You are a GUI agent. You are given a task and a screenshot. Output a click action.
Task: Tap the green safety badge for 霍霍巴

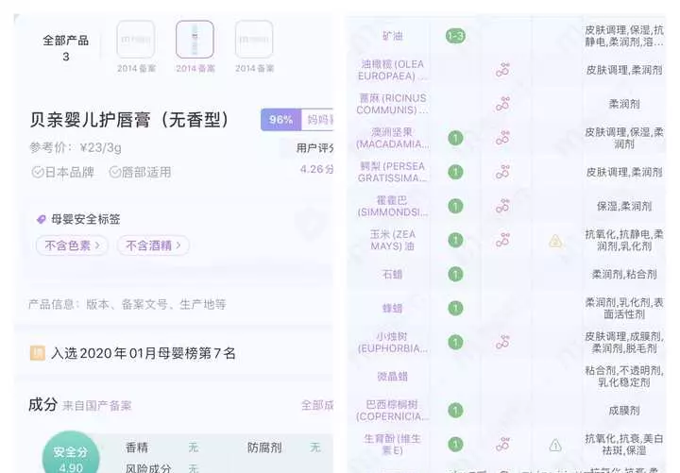tap(455, 207)
